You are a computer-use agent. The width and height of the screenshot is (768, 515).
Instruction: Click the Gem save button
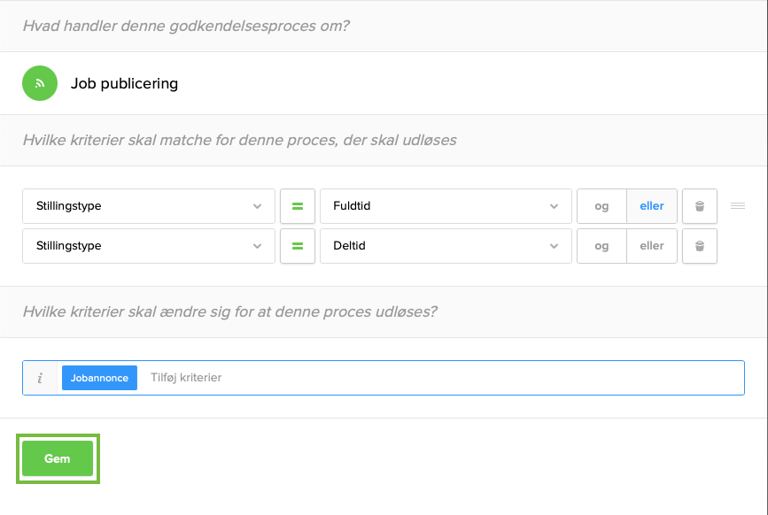[x=58, y=459]
